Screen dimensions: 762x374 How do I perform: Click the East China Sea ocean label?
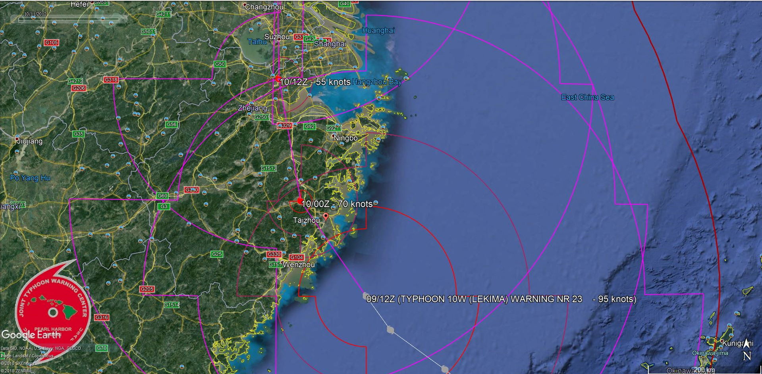click(x=587, y=96)
